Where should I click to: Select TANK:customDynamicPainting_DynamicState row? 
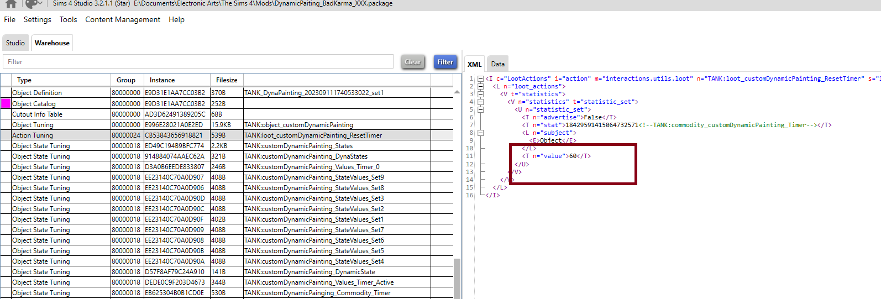pos(227,271)
